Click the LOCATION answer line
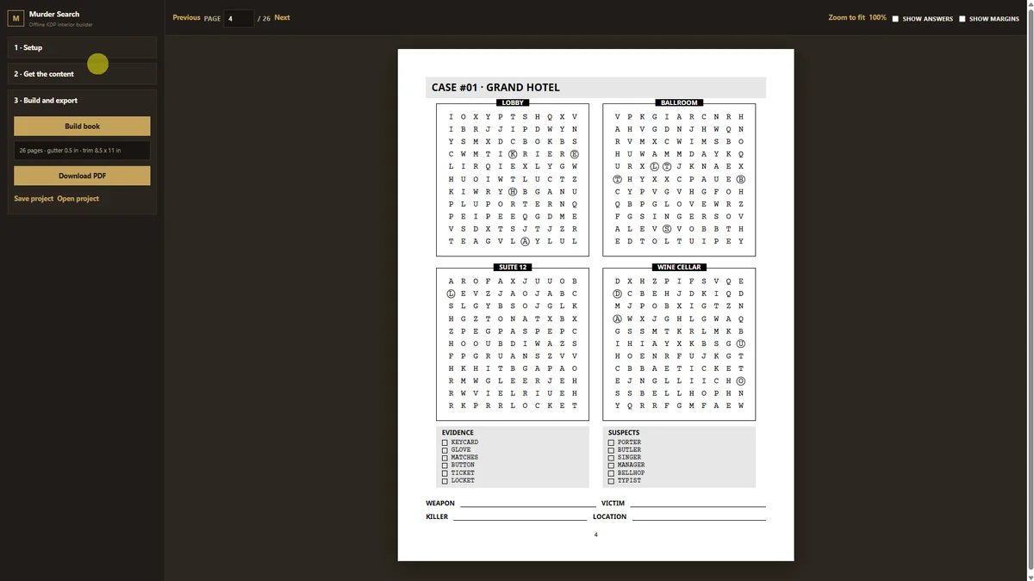The image size is (1034, 581). coord(699,518)
